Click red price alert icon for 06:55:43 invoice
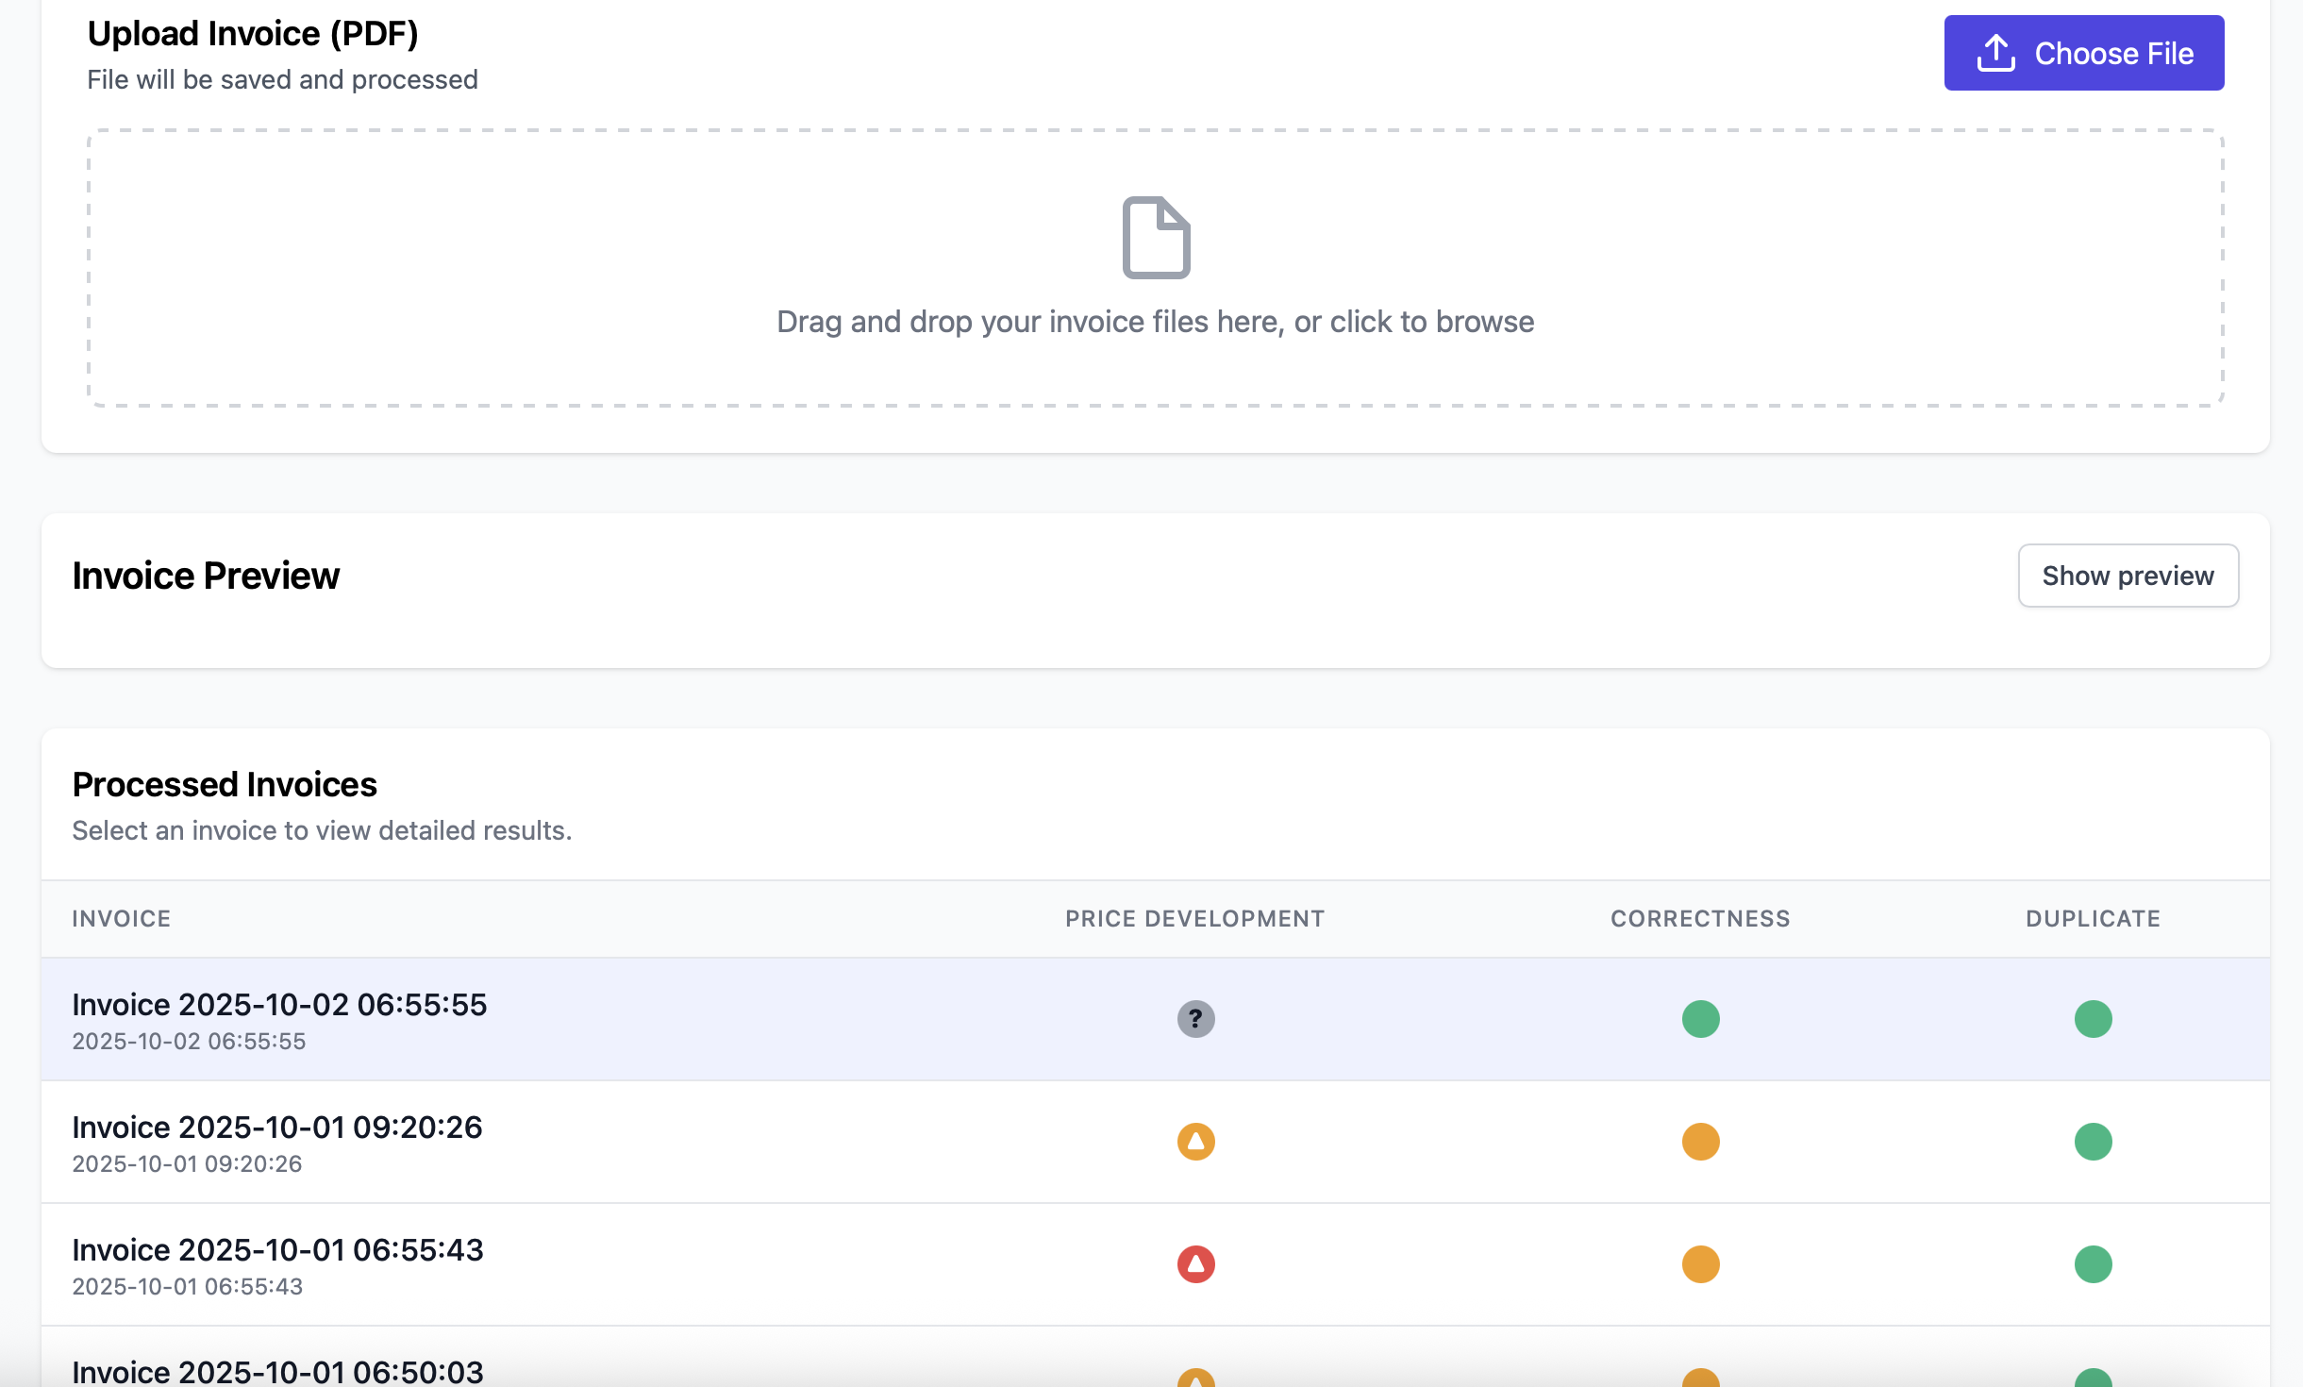Image resolution: width=2303 pixels, height=1387 pixels. tap(1195, 1264)
